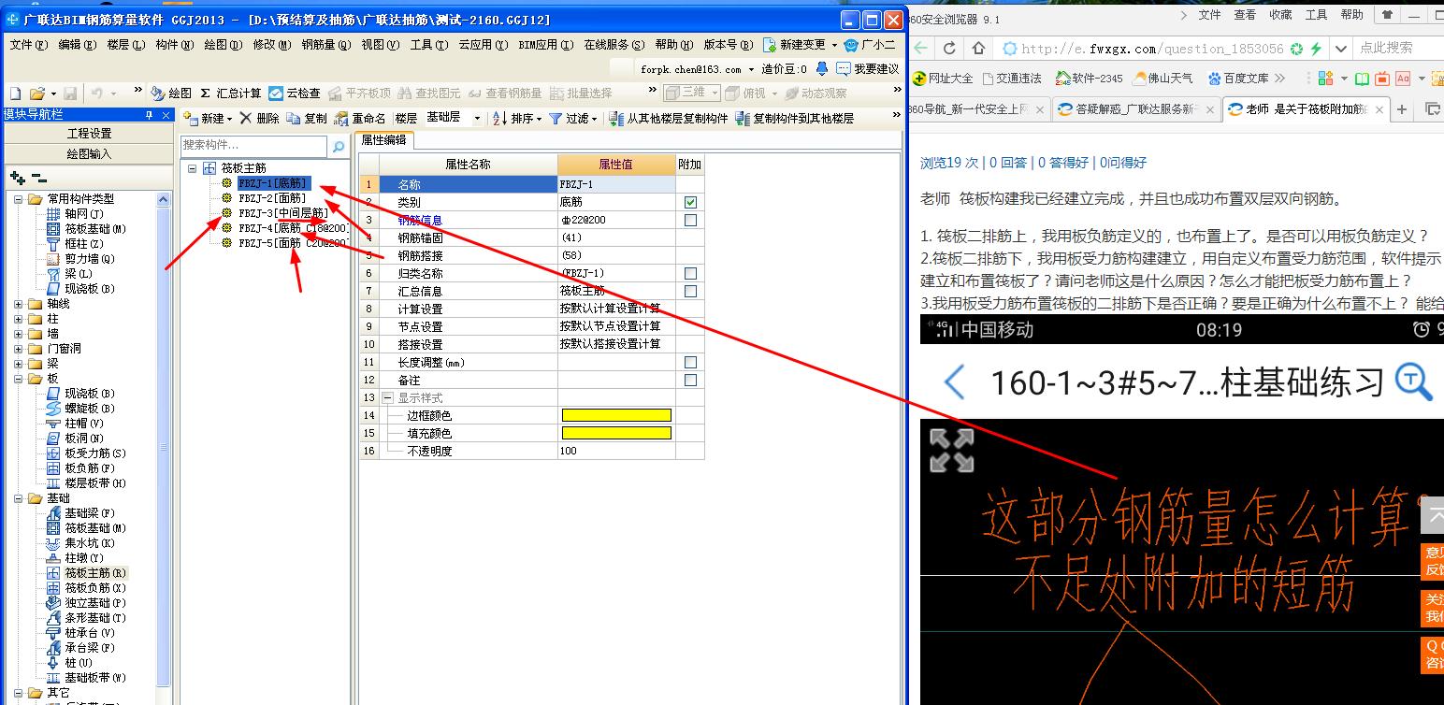
Task: Expand the 门窗洞 tree folder
Action: coord(19,349)
